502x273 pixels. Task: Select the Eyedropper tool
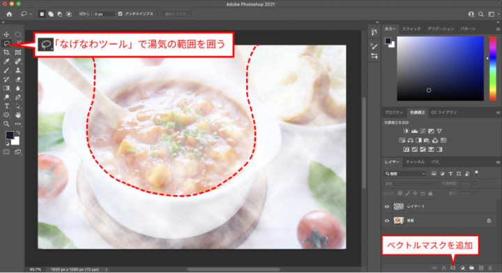[x=6, y=61]
